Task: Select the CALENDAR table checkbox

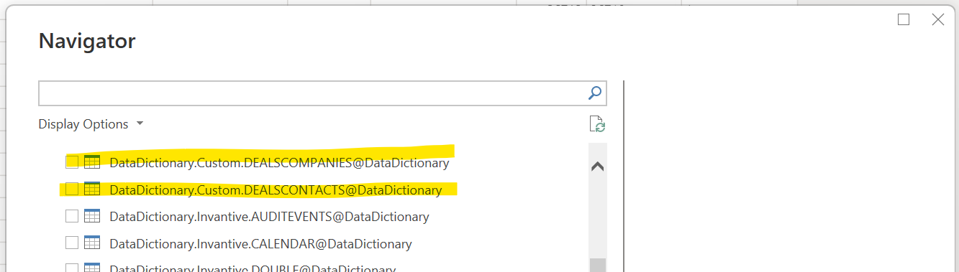Action: tap(72, 243)
